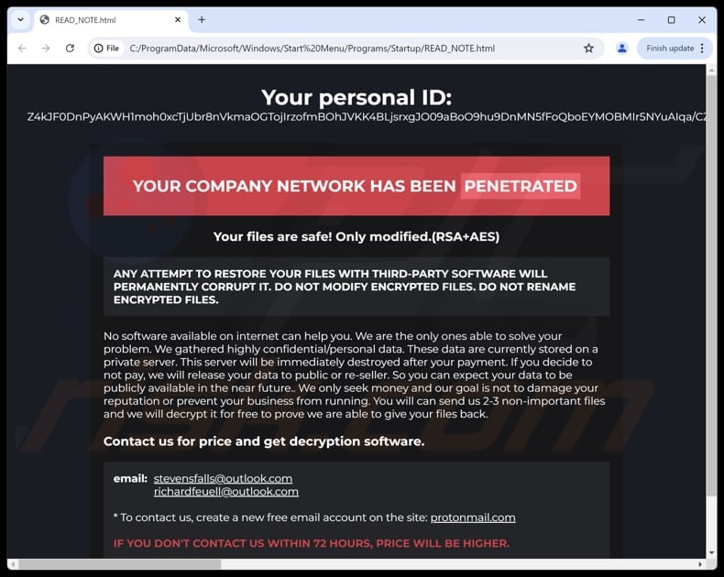
Task: Click the richardfeuell@outlook.com email link
Action: tap(225, 492)
